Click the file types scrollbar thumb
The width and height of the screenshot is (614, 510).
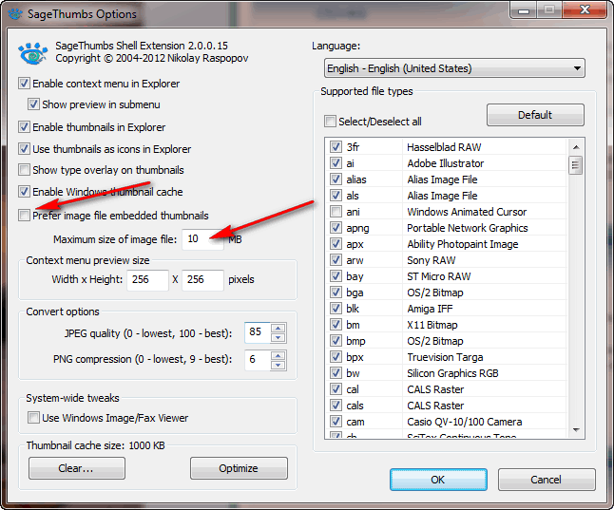click(576, 165)
